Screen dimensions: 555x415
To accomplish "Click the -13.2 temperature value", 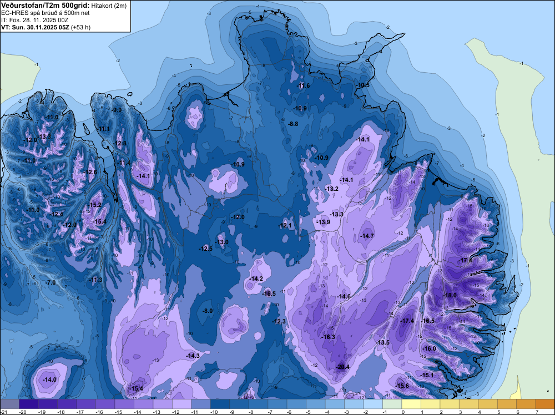I will 332,189.
